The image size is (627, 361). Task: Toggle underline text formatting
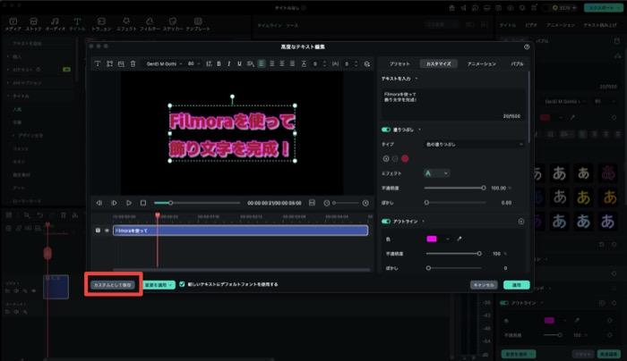coord(239,63)
